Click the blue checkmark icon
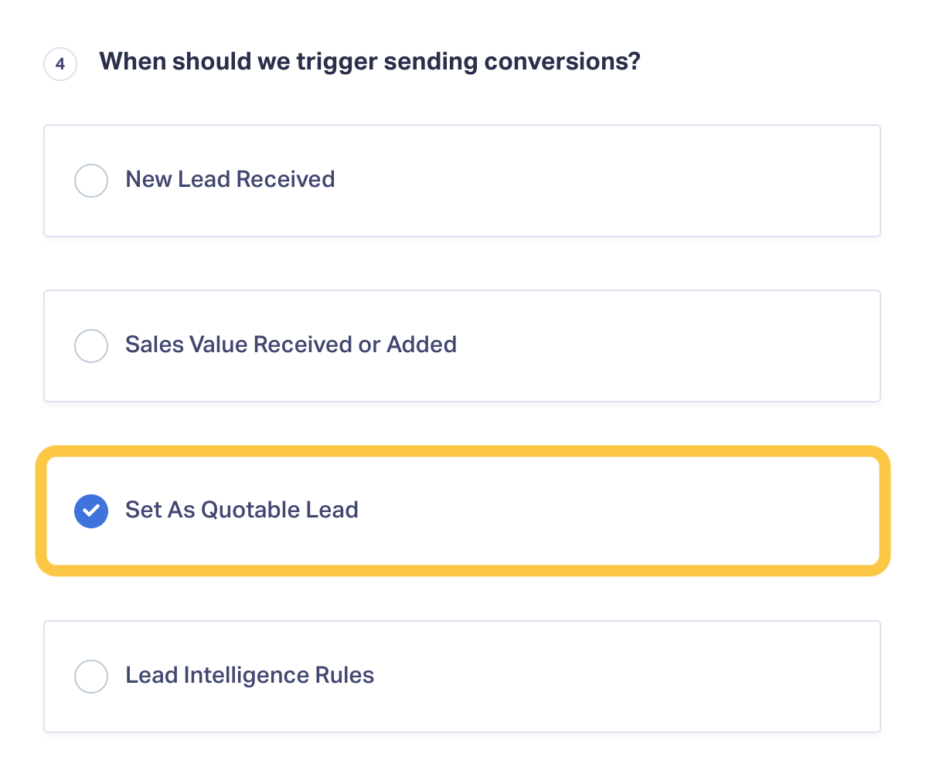Viewport: 926px width, 777px height. tap(91, 511)
